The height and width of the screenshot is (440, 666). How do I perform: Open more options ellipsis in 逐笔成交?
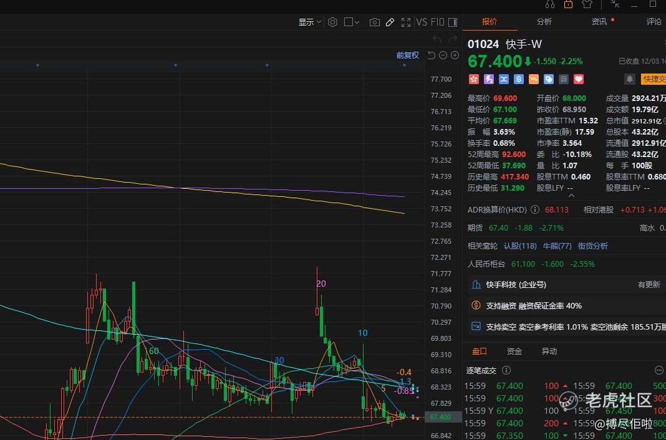tap(659, 370)
